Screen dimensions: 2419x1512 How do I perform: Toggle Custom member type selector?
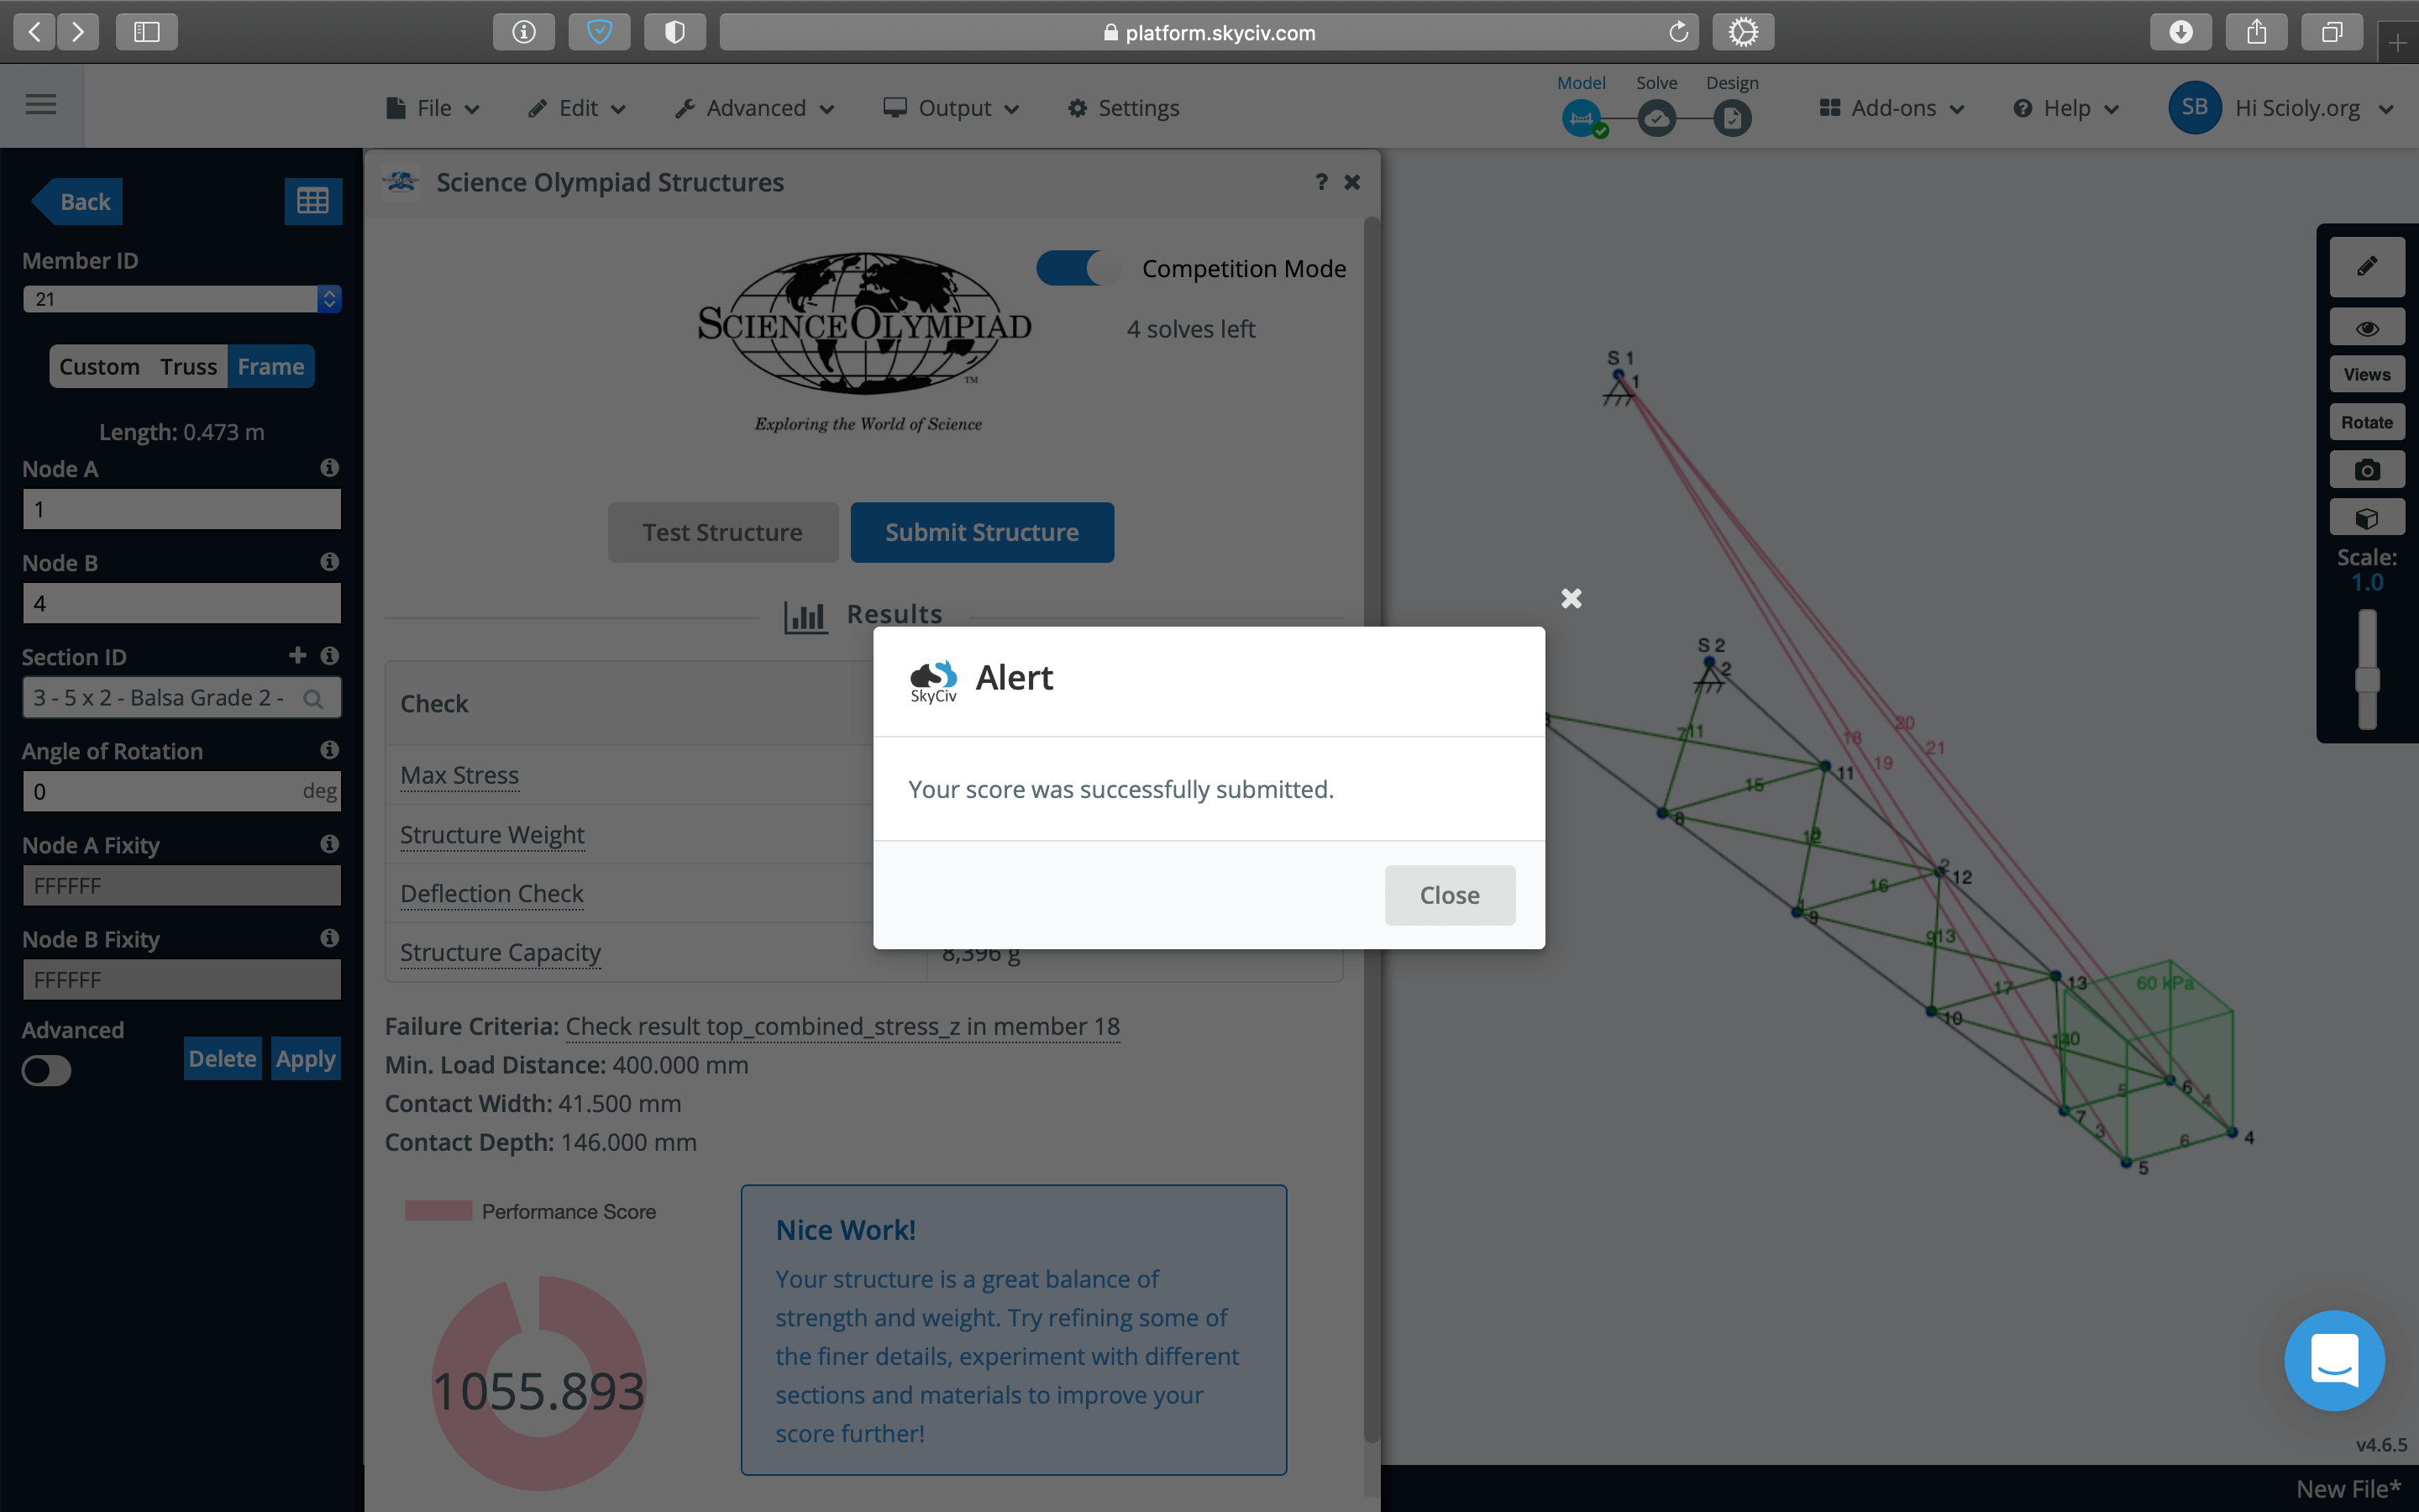click(x=97, y=365)
